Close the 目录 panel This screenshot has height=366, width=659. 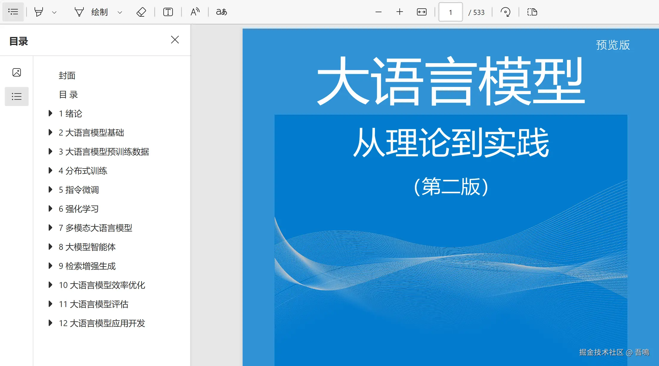pos(175,40)
